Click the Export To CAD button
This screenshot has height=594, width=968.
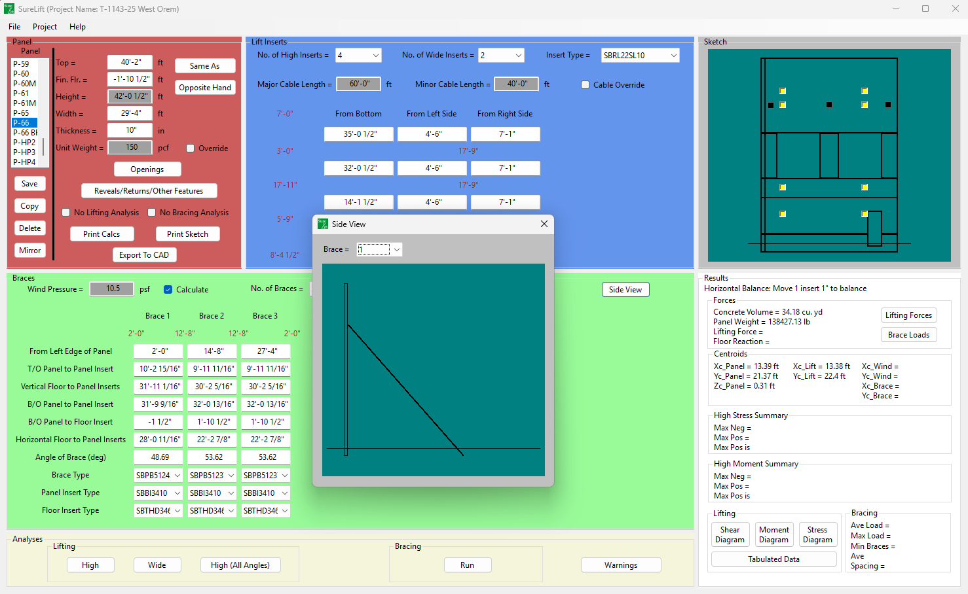[x=144, y=255]
